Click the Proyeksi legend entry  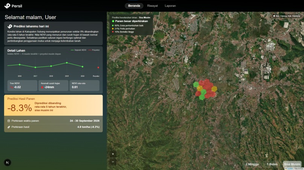(94, 50)
